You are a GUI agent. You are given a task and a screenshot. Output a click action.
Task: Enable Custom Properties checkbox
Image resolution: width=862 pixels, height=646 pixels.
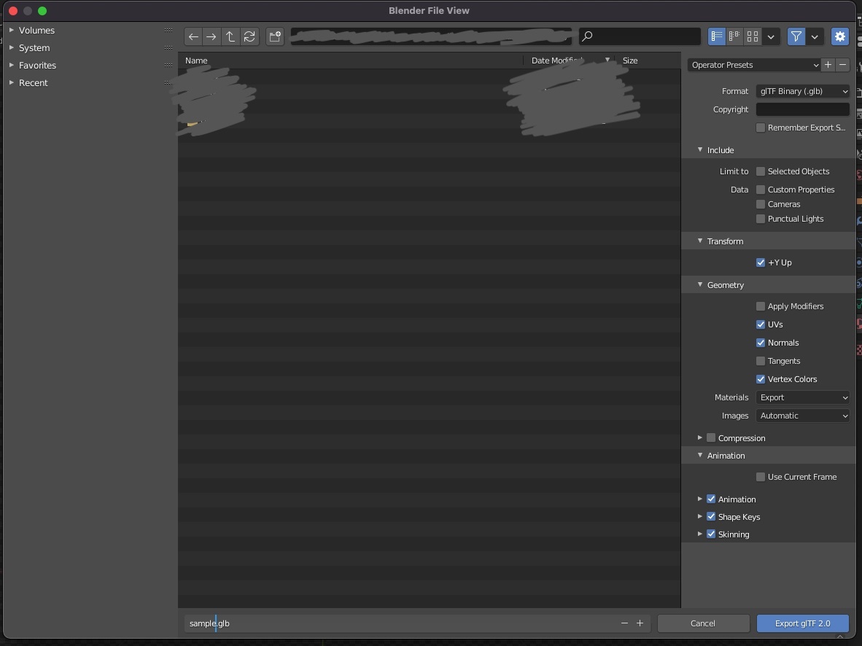point(761,190)
